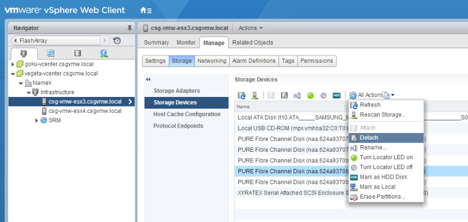The width and height of the screenshot is (468, 222).
Task: Open Alarm Definitions sub-tab
Action: [254, 61]
